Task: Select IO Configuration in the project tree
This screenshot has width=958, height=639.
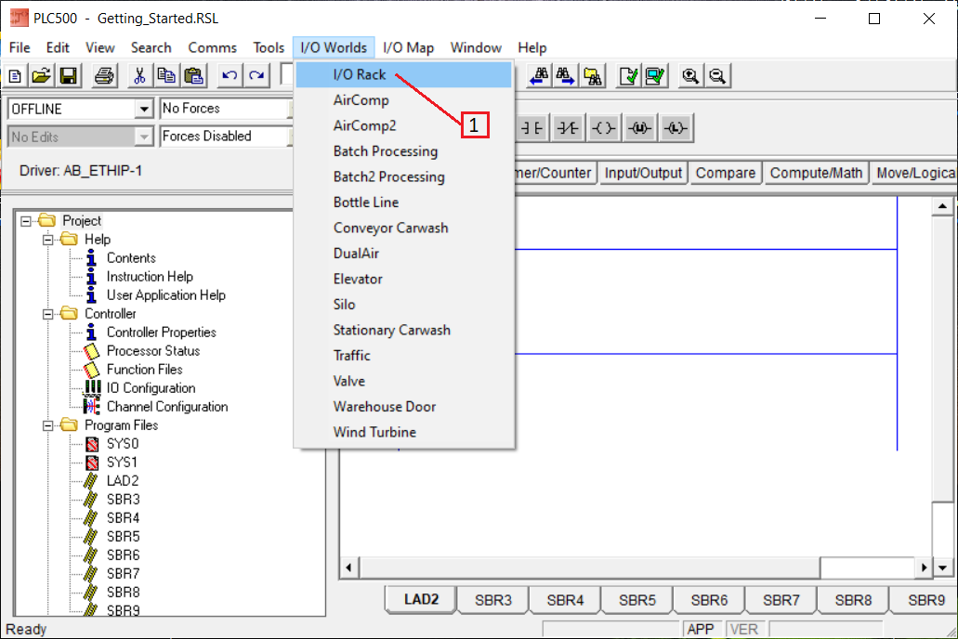Action: (x=151, y=388)
